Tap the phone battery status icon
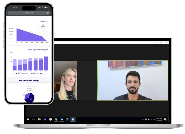The image size is (185, 134). (46, 7)
